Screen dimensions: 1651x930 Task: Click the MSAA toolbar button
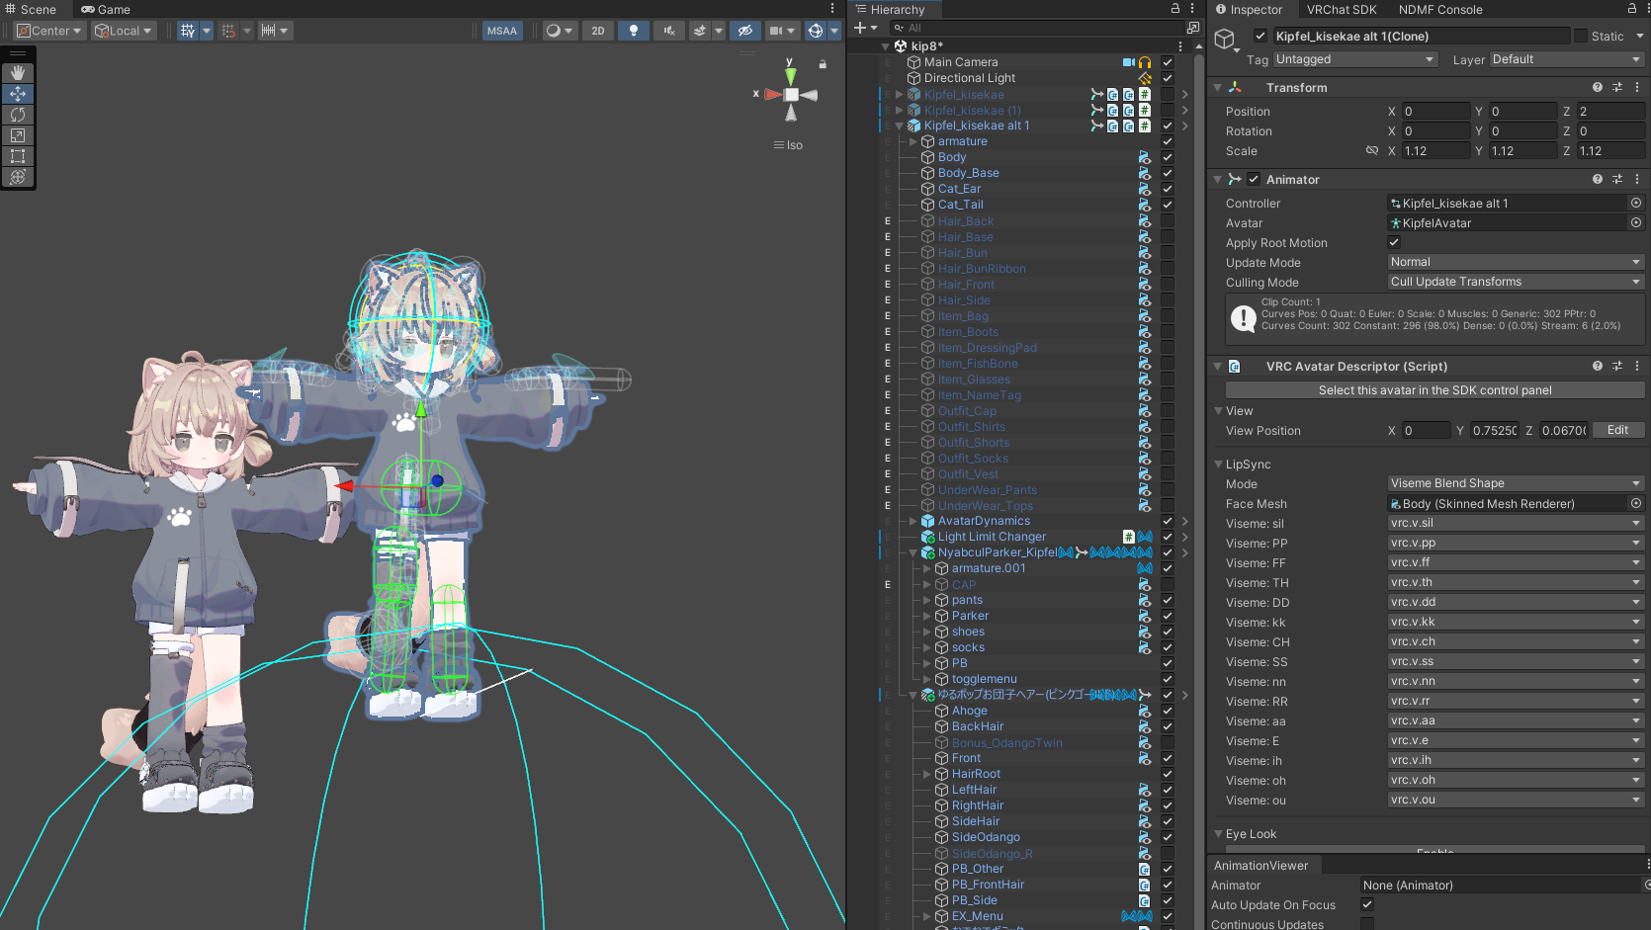pos(502,31)
